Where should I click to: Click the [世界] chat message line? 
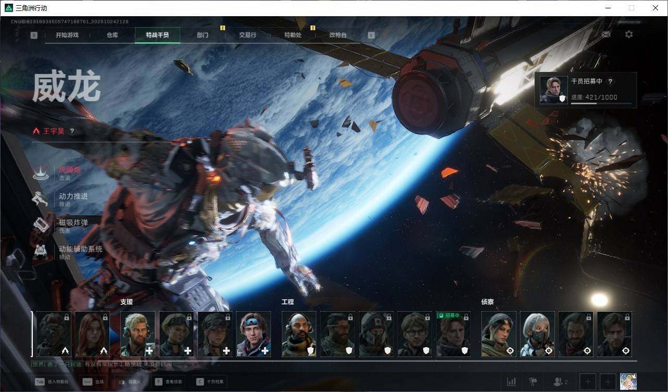pos(101,364)
